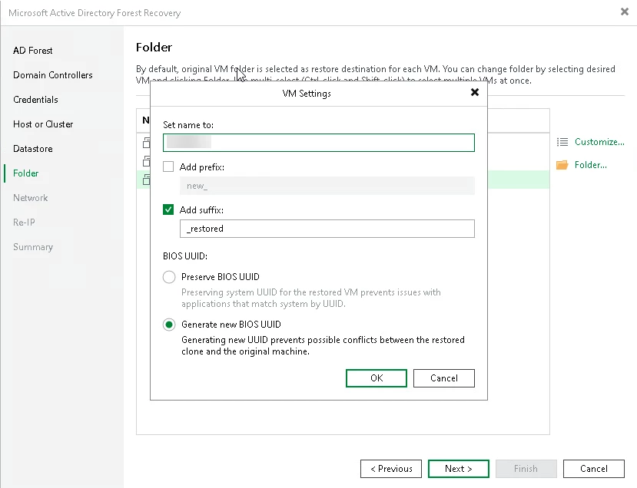This screenshot has height=488, width=637.
Task: Go to the Re-IP step
Action: coord(24,223)
